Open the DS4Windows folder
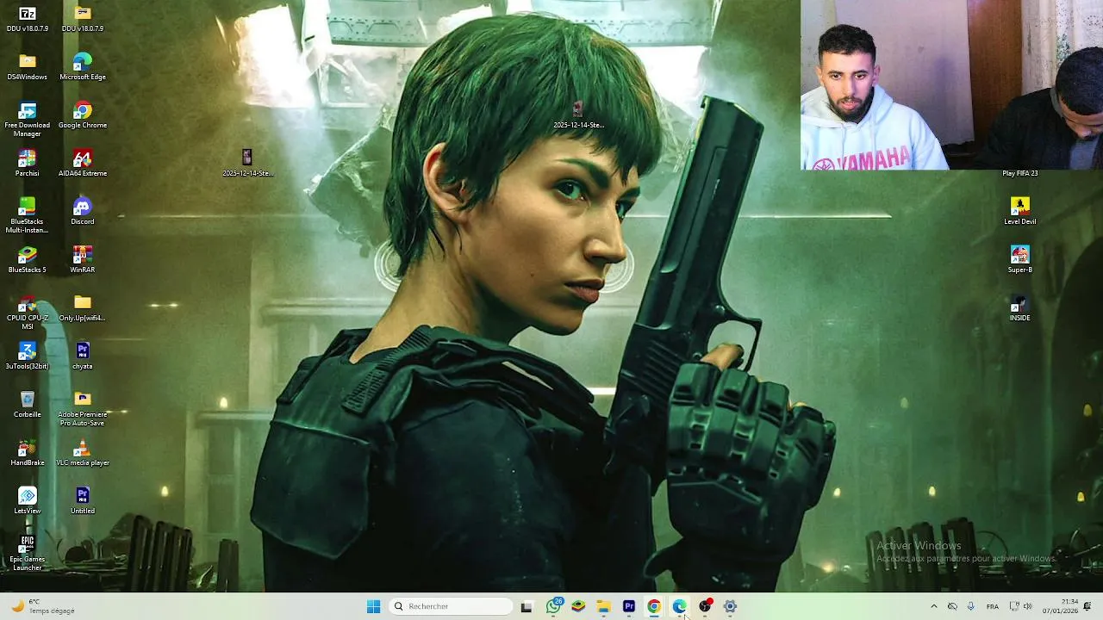Screen dimensions: 1103x620 [x=28, y=67]
